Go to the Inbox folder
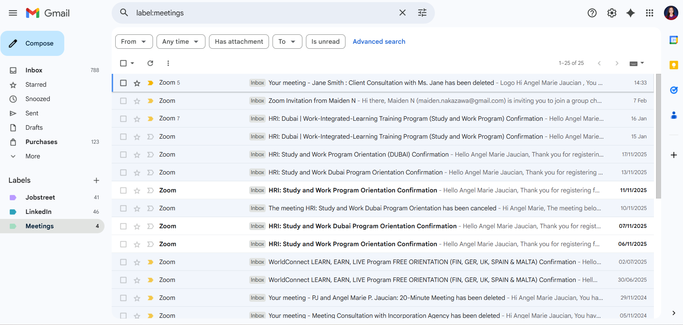Screen dimensions: 683x325 click(x=34, y=70)
